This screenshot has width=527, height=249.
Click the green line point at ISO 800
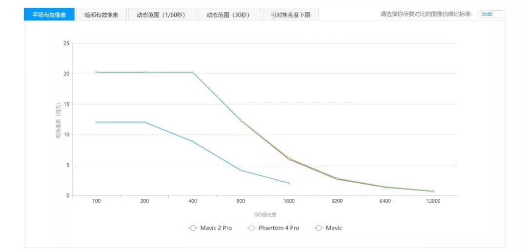click(241, 120)
